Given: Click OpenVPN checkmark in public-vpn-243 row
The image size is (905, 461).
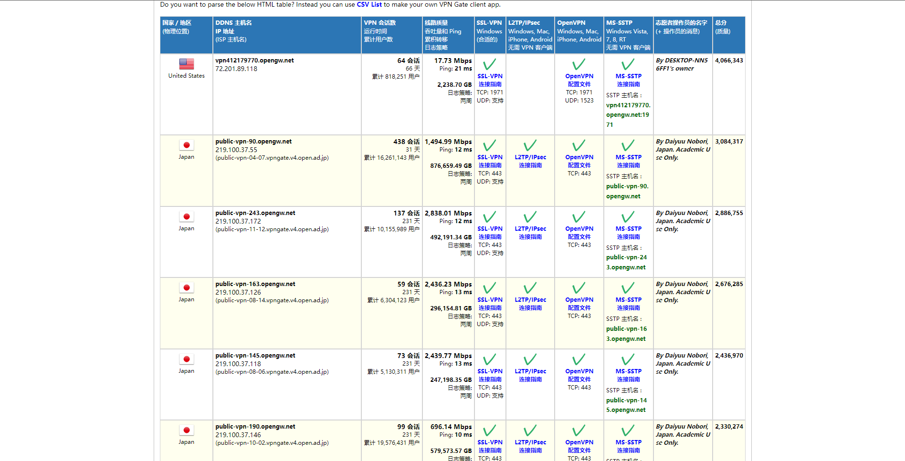Looking at the screenshot, I should pos(579,217).
